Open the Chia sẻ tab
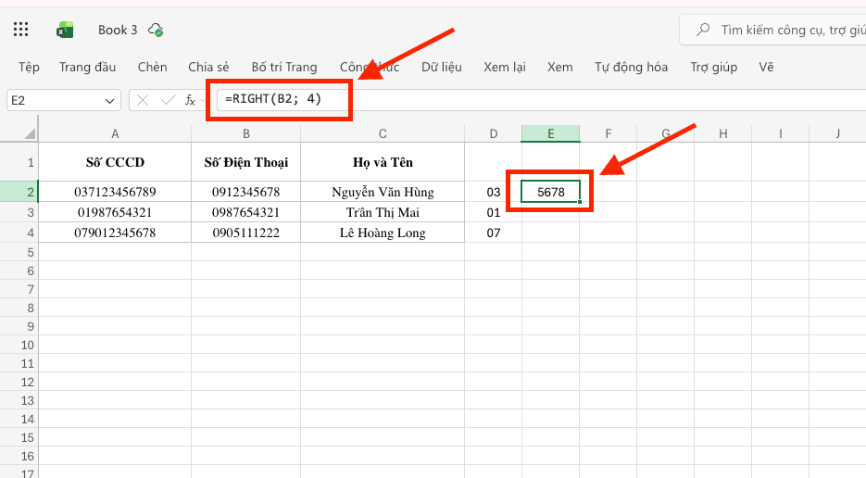866x478 pixels. tap(208, 68)
